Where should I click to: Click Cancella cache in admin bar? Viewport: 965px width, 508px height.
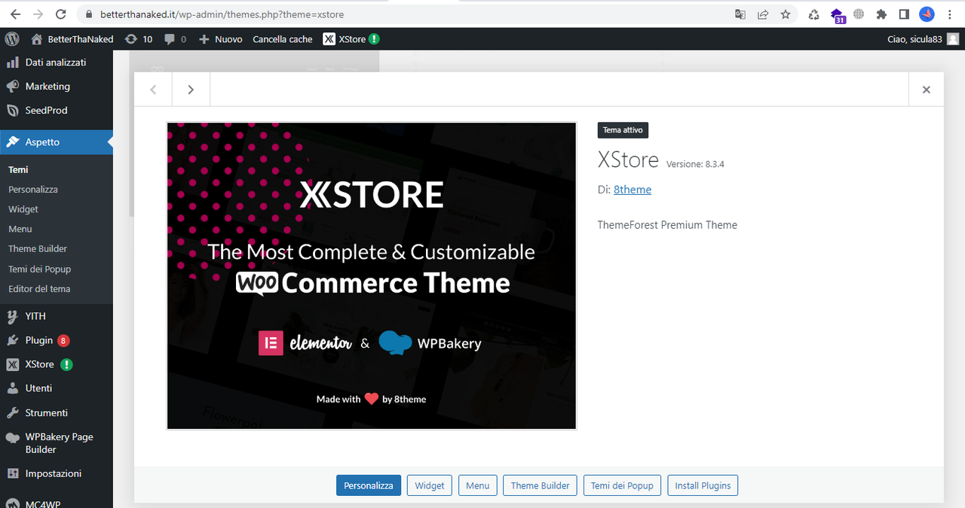[283, 39]
